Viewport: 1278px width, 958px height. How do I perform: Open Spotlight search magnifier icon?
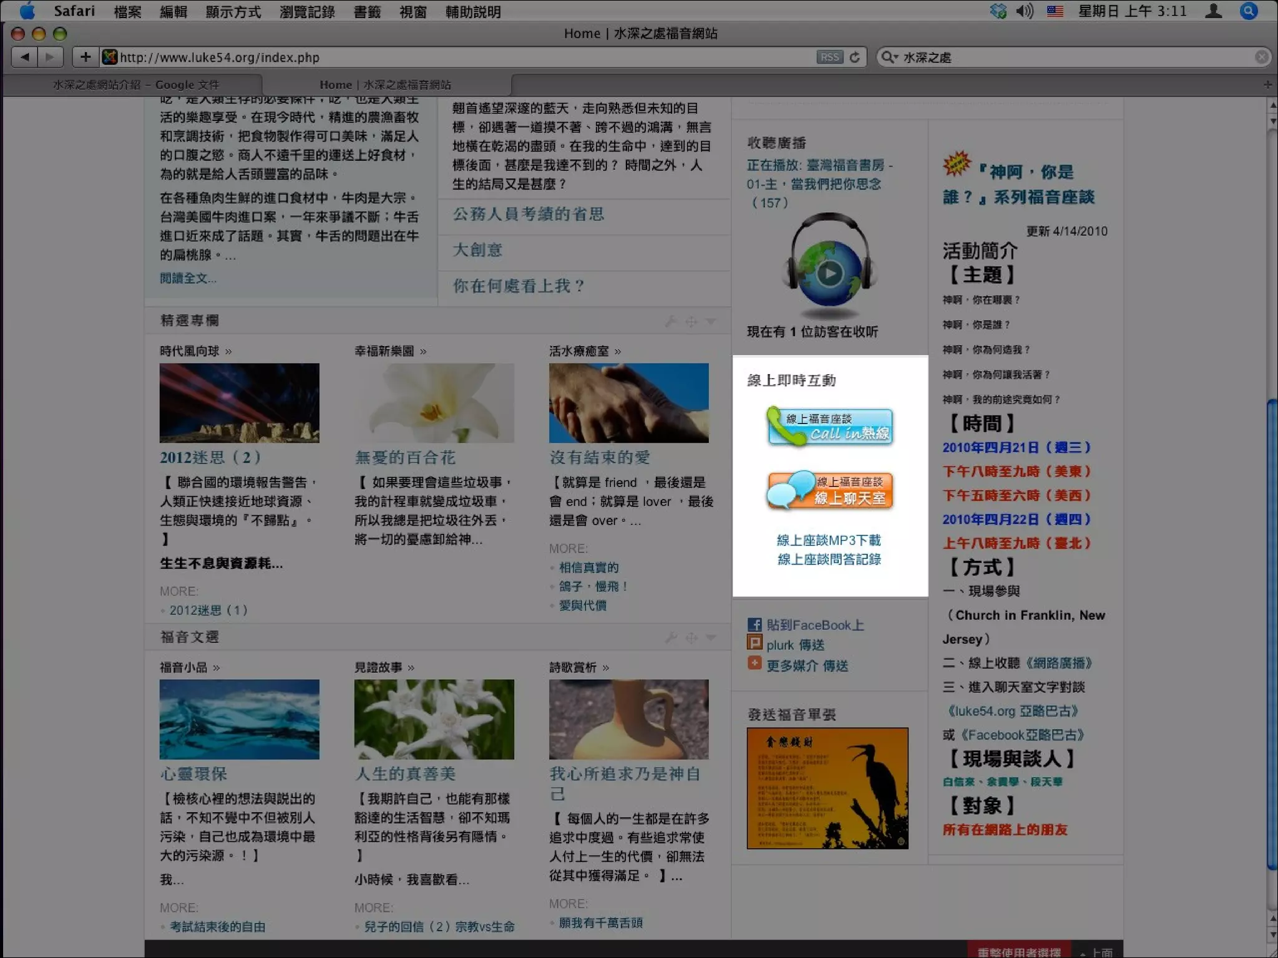pyautogui.click(x=1249, y=11)
